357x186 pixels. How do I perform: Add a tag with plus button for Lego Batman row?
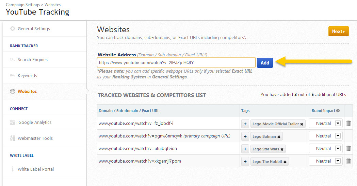tap(245, 136)
